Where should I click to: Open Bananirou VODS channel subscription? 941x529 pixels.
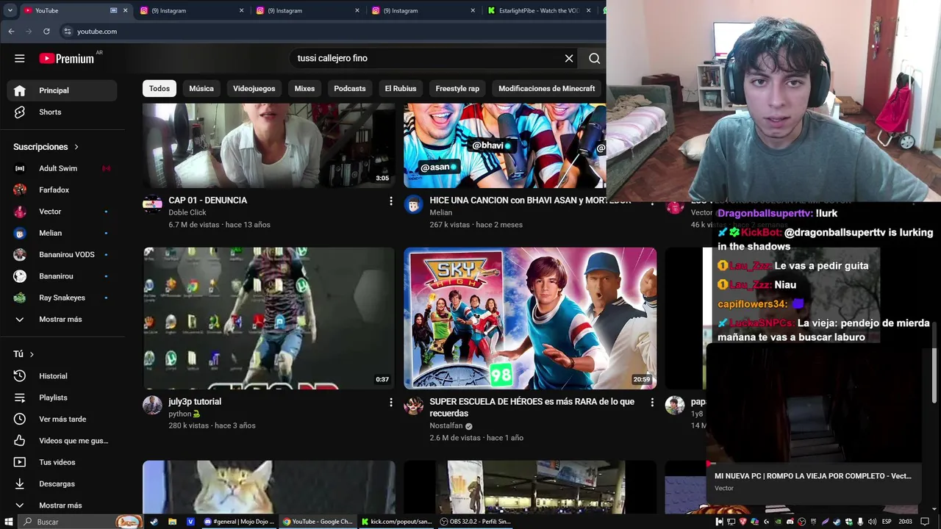click(62, 254)
